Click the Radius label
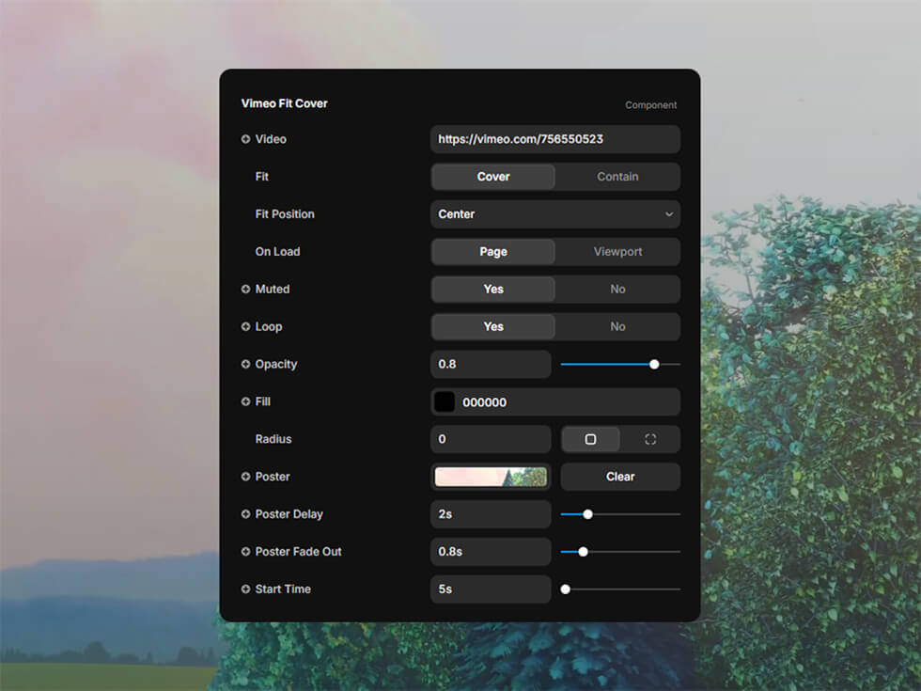This screenshot has height=691, width=921. click(273, 440)
